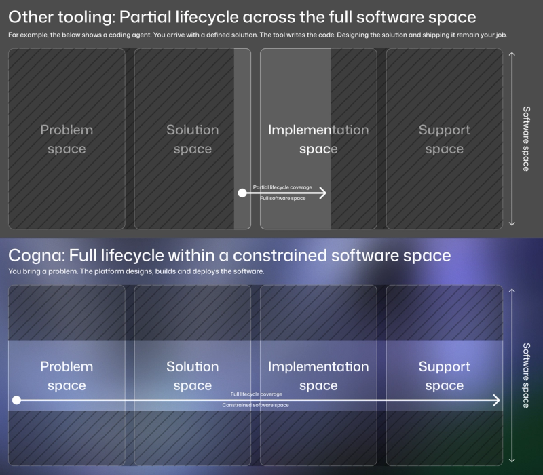Select 'Implementation space' label in Cogna diagram
The image size is (543, 475).
coord(318,376)
